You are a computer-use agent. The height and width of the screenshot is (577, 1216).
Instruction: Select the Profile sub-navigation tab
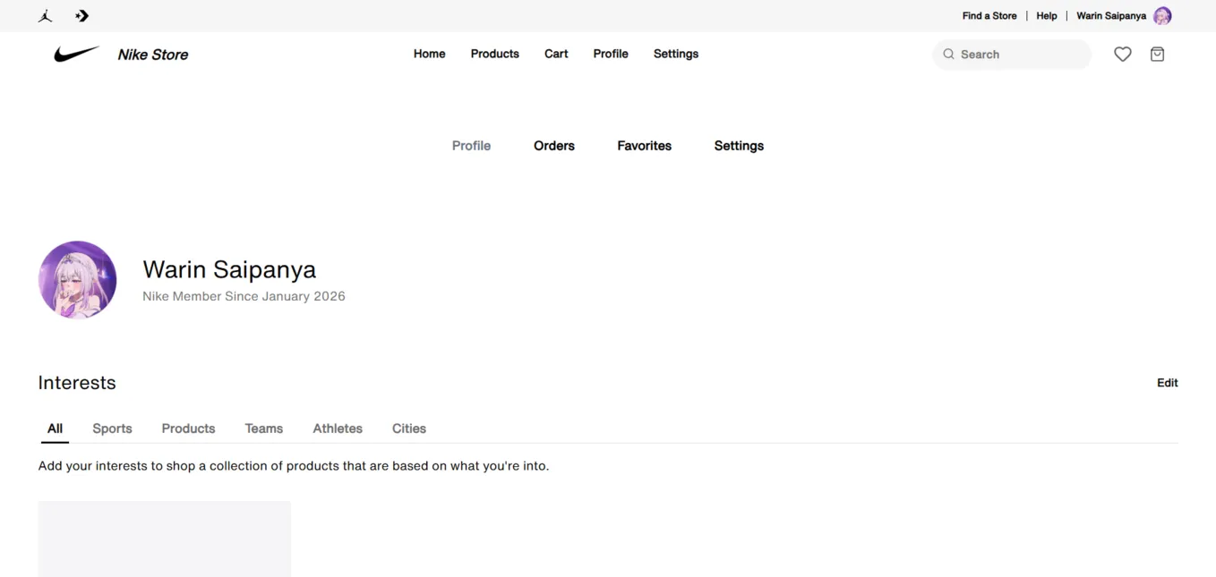click(x=471, y=146)
